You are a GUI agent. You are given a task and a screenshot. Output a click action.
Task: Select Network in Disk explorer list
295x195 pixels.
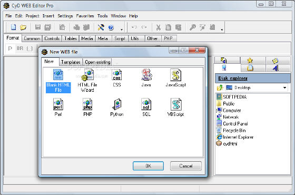click(x=231, y=117)
